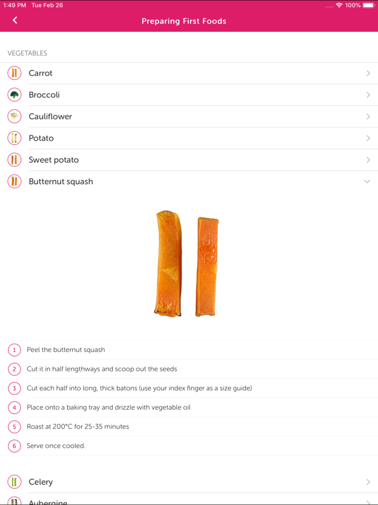
Task: Tap the Carrot food icon
Action: 15,73
